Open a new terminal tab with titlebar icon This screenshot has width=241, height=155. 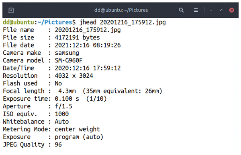(x=11, y=10)
